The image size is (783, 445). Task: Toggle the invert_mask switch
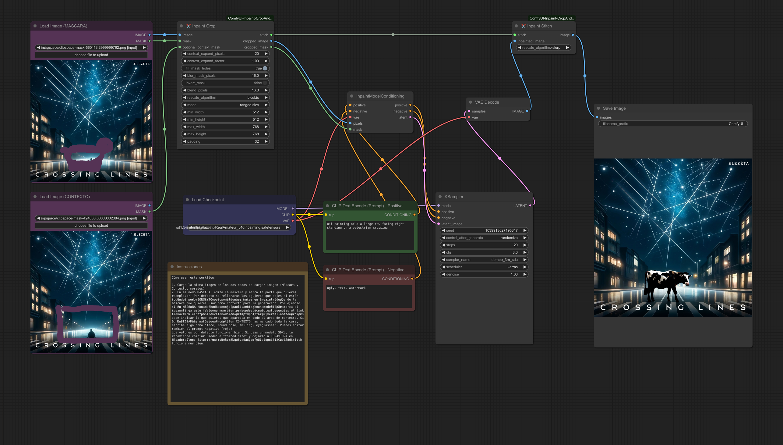click(x=265, y=83)
